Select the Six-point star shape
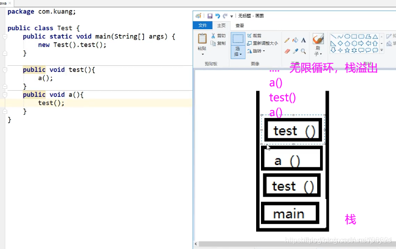Screen dimensions: 396x249 354,50
